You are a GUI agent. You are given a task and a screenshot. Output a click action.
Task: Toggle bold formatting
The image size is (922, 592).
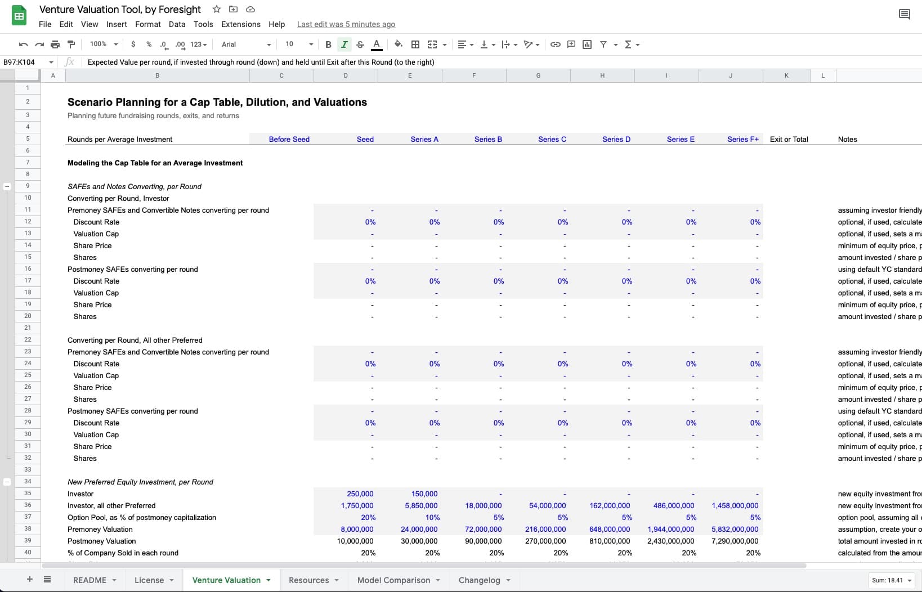tap(328, 44)
